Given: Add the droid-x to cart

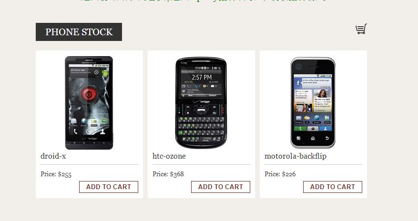Looking at the screenshot, I should click(x=109, y=187).
